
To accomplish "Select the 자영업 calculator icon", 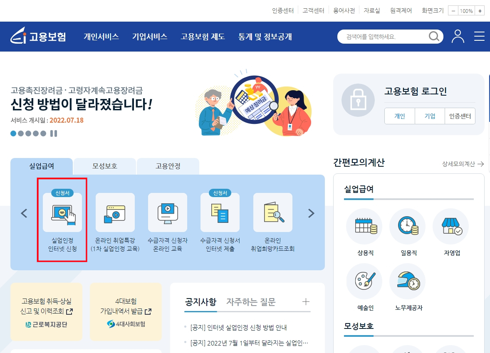I will (x=450, y=226).
